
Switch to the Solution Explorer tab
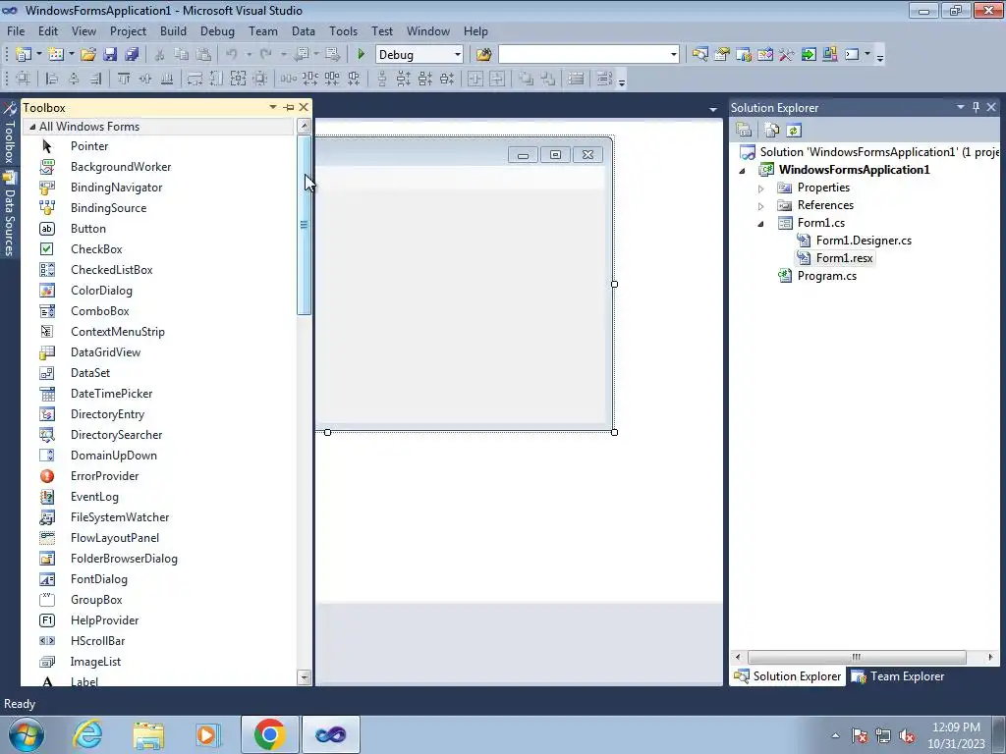pyautogui.click(x=788, y=676)
